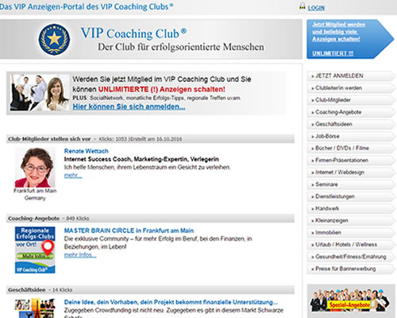Open Immobilien sidebar category
Viewport: 397px width, 318px height.
click(x=350, y=233)
